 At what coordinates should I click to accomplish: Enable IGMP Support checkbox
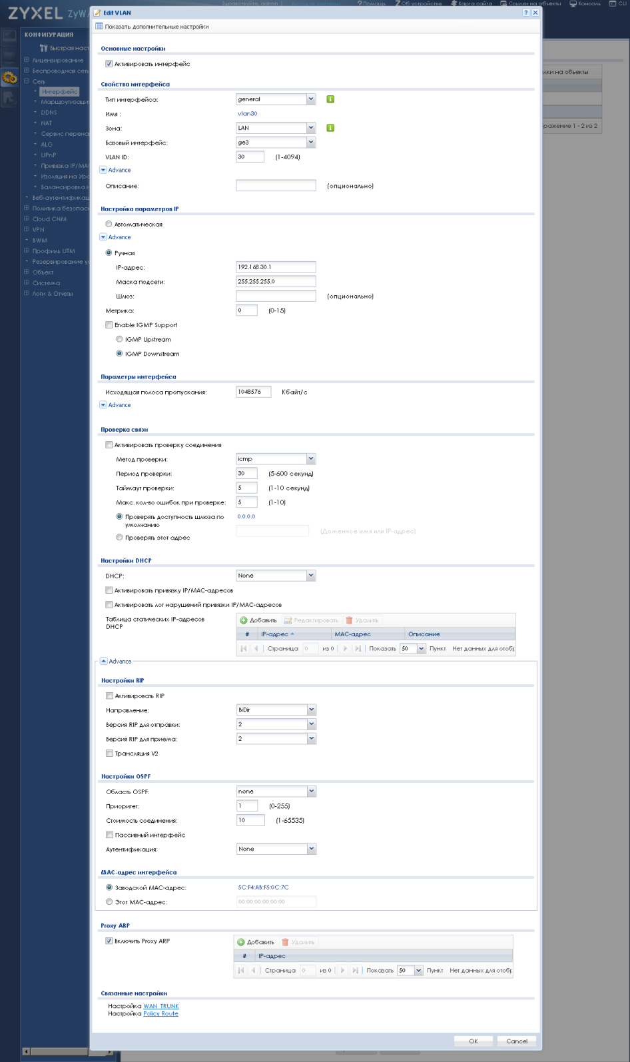coord(109,325)
